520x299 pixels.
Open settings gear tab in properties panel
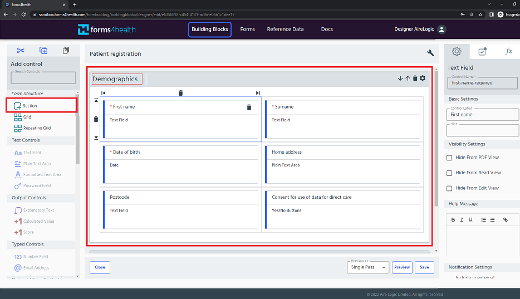click(457, 51)
